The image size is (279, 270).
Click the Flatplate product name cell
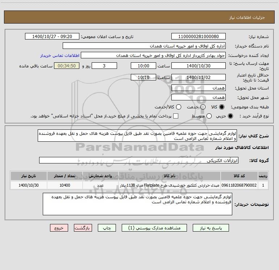(x=170, y=185)
